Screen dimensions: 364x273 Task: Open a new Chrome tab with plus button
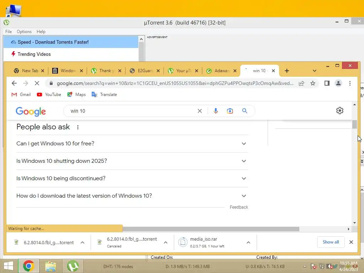point(287,71)
